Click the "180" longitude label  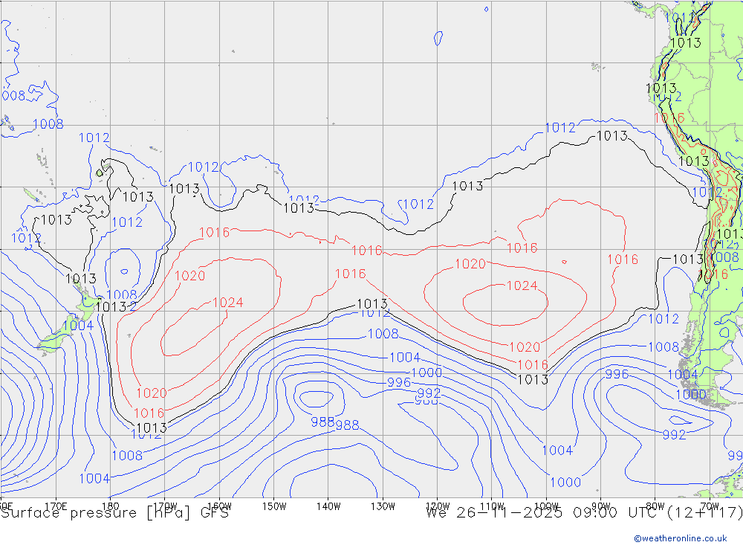pyautogui.click(x=111, y=506)
